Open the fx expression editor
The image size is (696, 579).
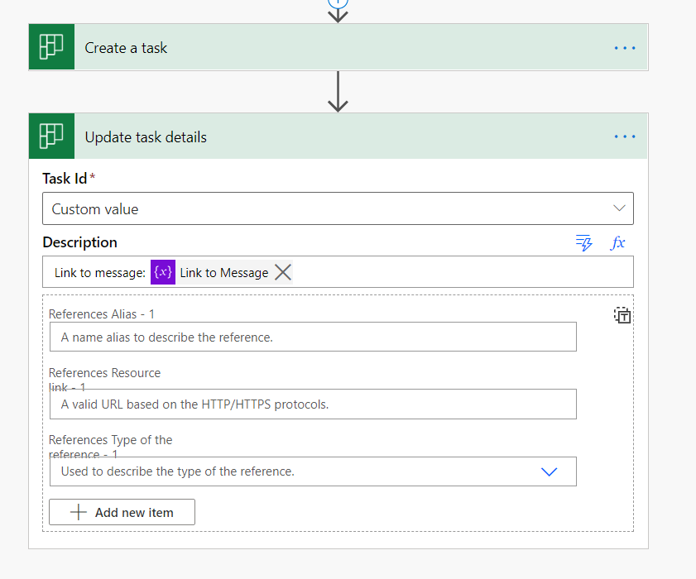[617, 242]
